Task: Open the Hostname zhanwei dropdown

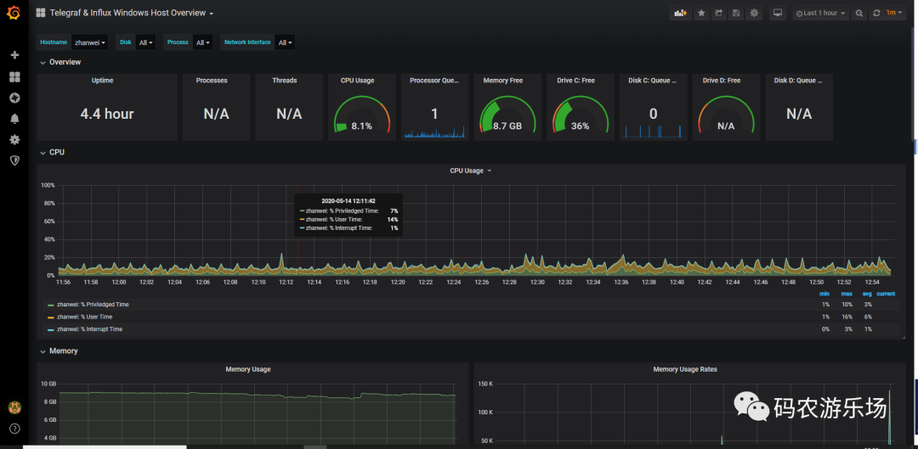Action: (x=89, y=42)
